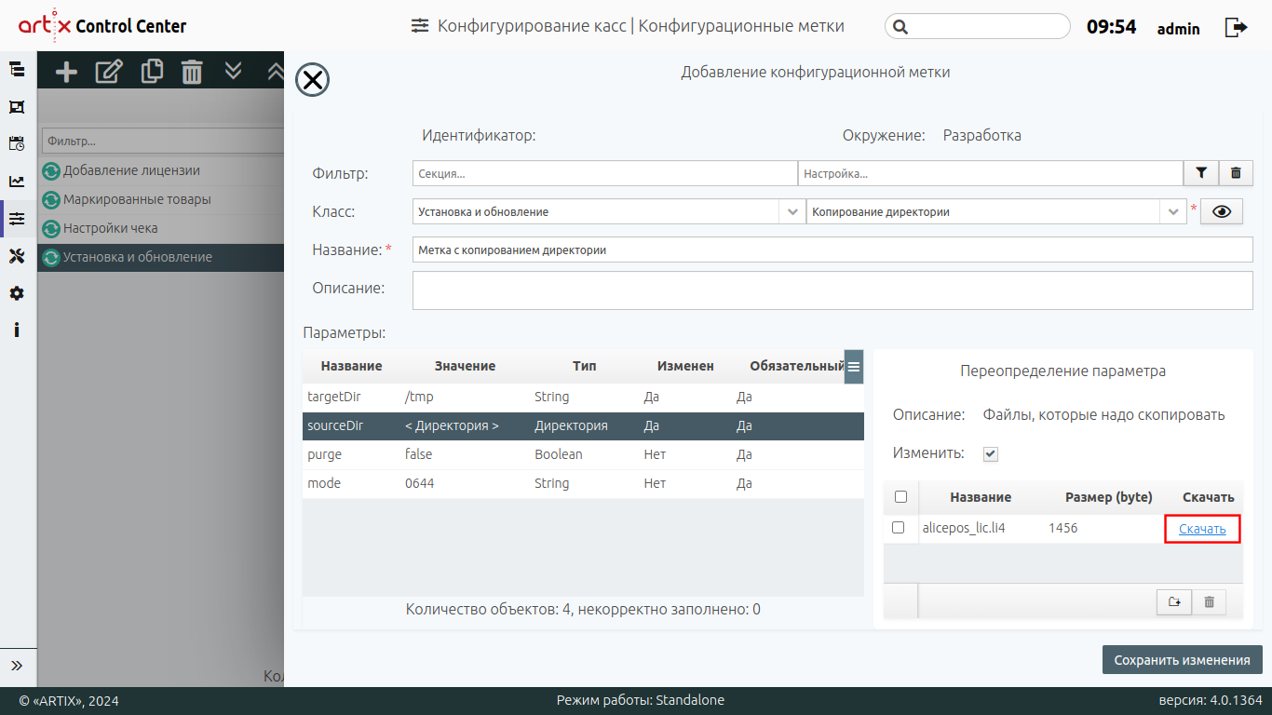1272x715 pixels.
Task: Open the chart statistics section in the sidebar
Action: click(17, 182)
